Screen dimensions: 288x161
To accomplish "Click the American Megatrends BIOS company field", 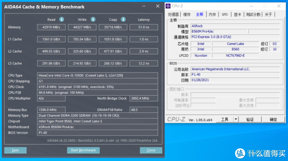I will (x=235, y=69).
